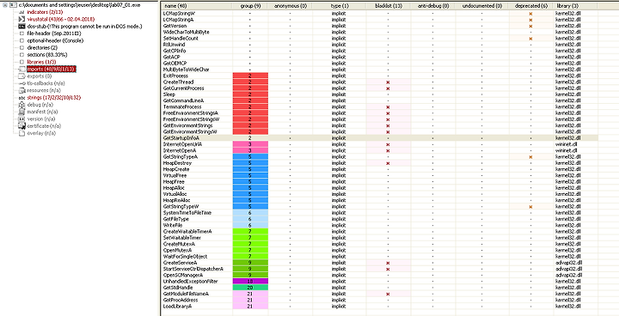Click kernel32.dll library cell of RtlUnwind
This screenshot has height=316, width=619.
coord(568,45)
